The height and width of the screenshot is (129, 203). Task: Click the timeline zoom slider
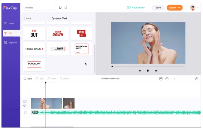(x=182, y=79)
